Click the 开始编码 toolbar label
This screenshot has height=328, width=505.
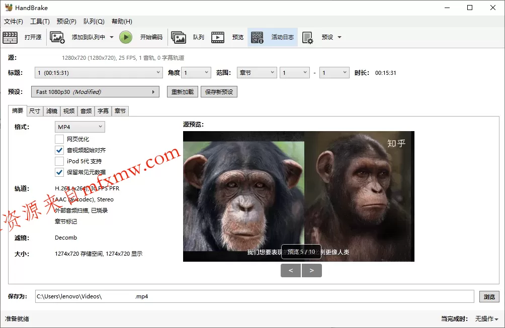(x=151, y=37)
